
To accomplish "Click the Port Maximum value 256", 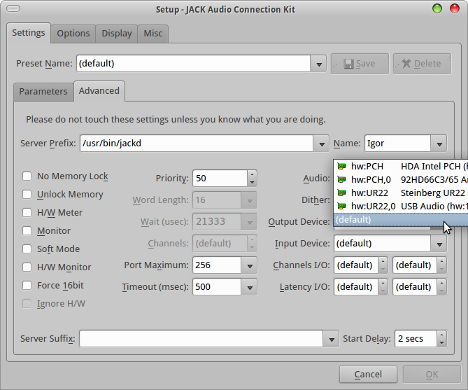I will (217, 265).
